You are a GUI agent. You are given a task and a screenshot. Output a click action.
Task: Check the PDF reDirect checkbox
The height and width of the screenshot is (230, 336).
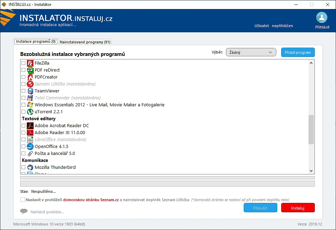coord(24,70)
